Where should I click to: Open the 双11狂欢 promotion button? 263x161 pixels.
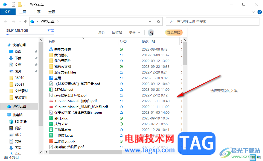[x=174, y=32]
